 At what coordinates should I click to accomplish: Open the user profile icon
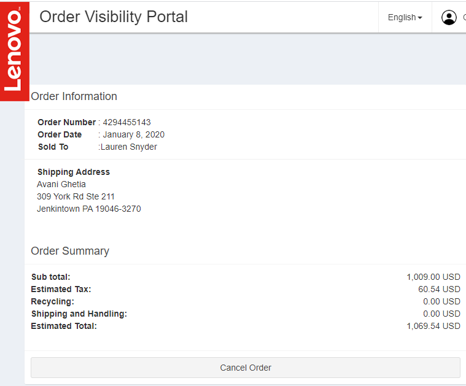coord(449,18)
